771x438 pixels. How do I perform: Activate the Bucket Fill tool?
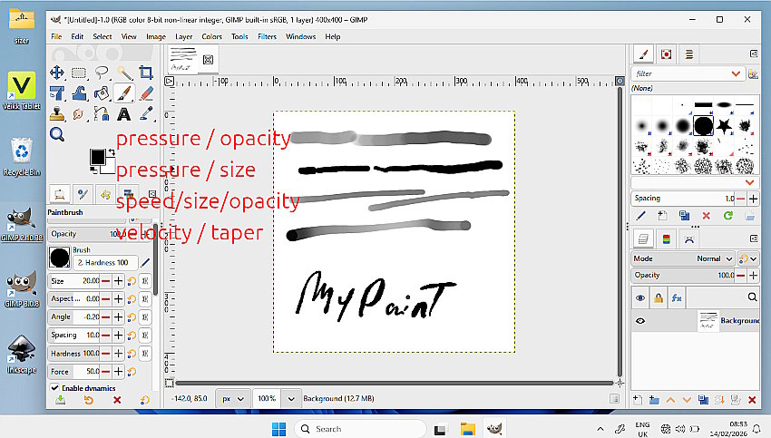[102, 93]
